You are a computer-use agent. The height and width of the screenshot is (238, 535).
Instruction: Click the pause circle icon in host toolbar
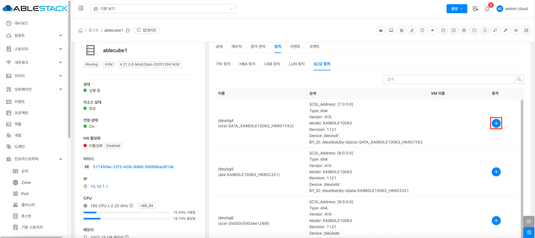[x=443, y=30]
